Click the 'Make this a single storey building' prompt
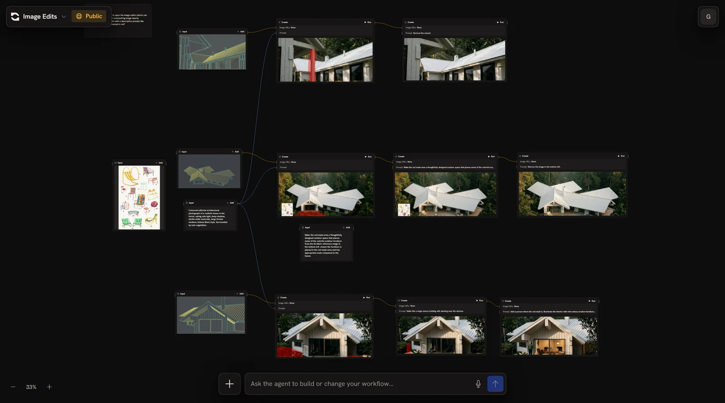 click(435, 311)
